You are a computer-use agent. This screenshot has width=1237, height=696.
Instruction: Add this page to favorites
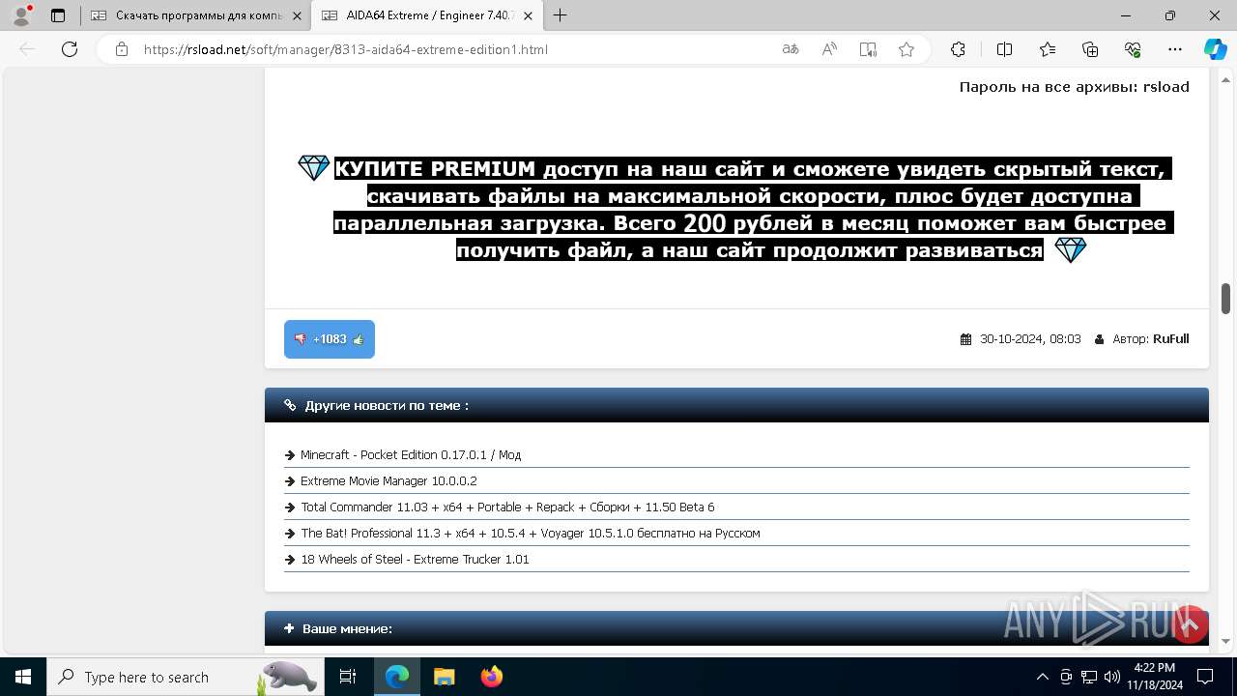click(906, 49)
